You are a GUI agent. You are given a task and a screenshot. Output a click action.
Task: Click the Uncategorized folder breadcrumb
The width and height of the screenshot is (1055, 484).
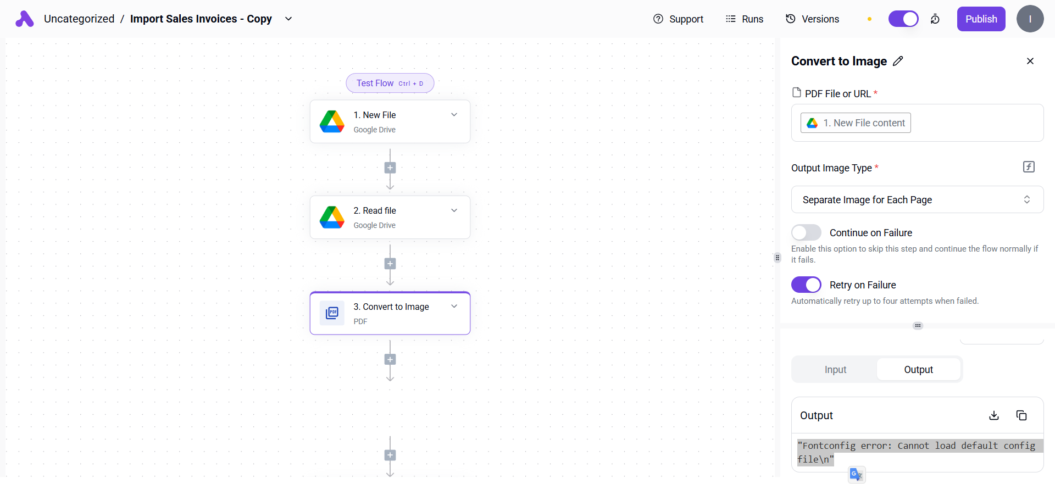[79, 19]
